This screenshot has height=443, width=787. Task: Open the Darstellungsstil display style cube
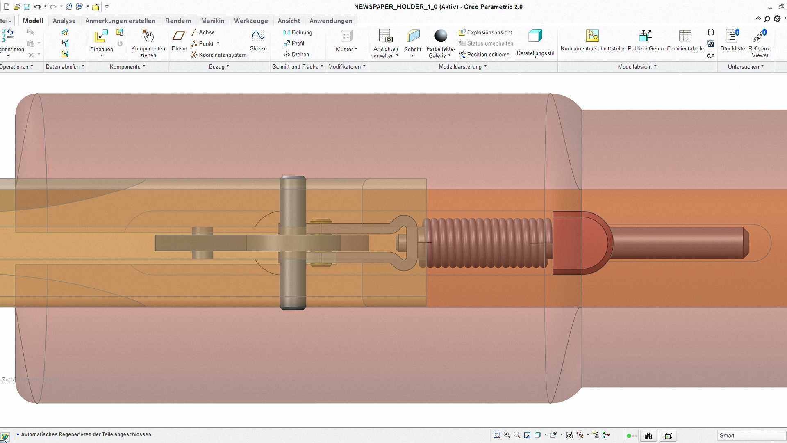coord(535,43)
